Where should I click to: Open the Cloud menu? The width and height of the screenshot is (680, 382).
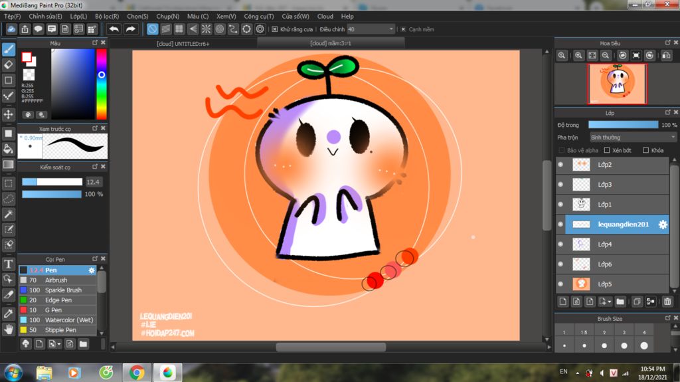[x=325, y=16]
